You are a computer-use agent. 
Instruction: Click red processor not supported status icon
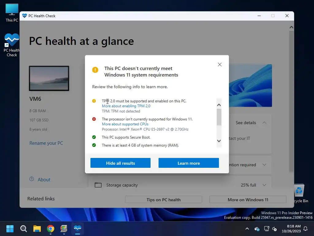point(94,119)
